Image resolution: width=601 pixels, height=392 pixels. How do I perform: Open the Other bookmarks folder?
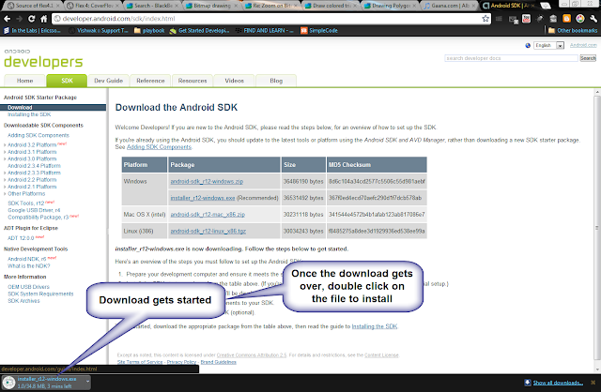(x=573, y=30)
